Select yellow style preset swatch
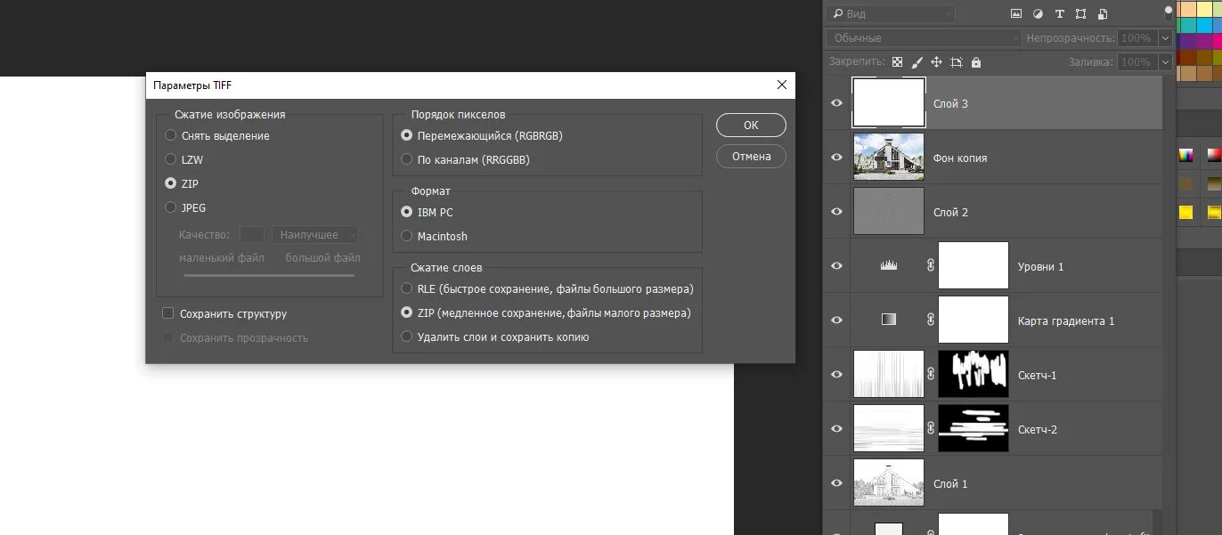The image size is (1222, 535). coord(1186,212)
